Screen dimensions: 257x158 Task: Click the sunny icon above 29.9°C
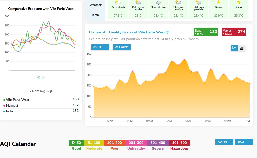218,2
